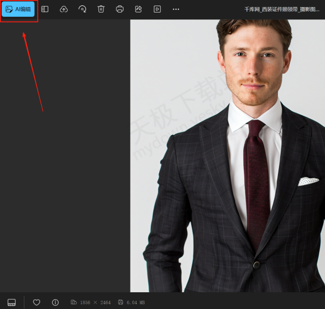Click the white pocket square in photo

point(308,181)
